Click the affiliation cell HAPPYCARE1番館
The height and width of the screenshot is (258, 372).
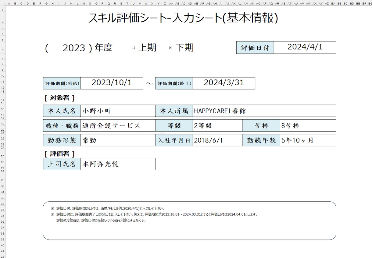point(264,111)
